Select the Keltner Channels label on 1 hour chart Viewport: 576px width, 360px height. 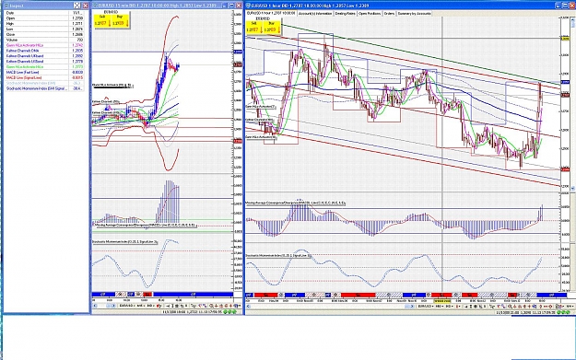pyautogui.click(x=259, y=120)
